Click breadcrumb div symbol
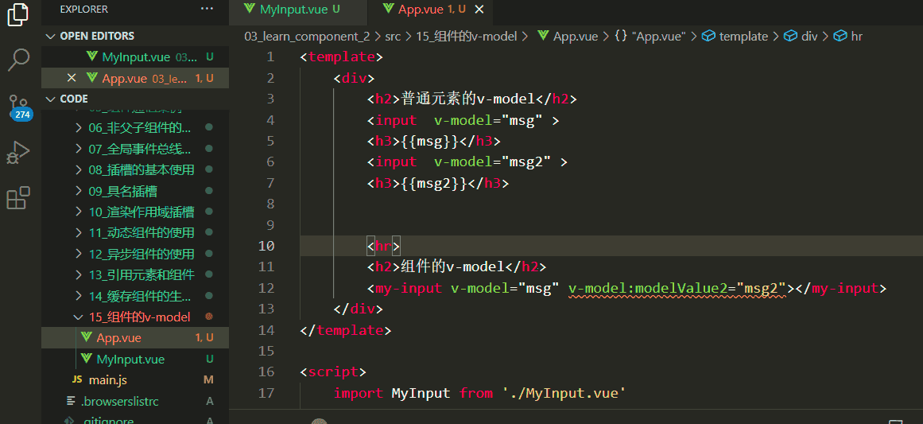923x424 pixels. pos(801,37)
